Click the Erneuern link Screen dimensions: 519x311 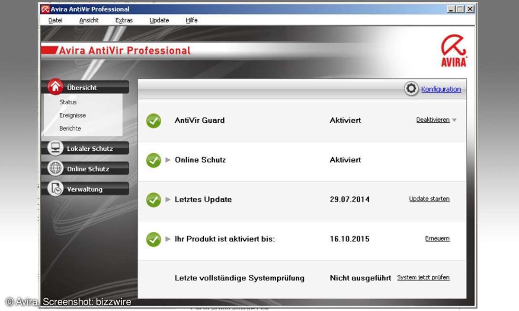coord(437,238)
